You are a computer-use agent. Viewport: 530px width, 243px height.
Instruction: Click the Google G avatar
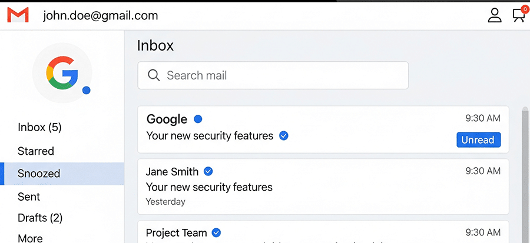tap(62, 74)
